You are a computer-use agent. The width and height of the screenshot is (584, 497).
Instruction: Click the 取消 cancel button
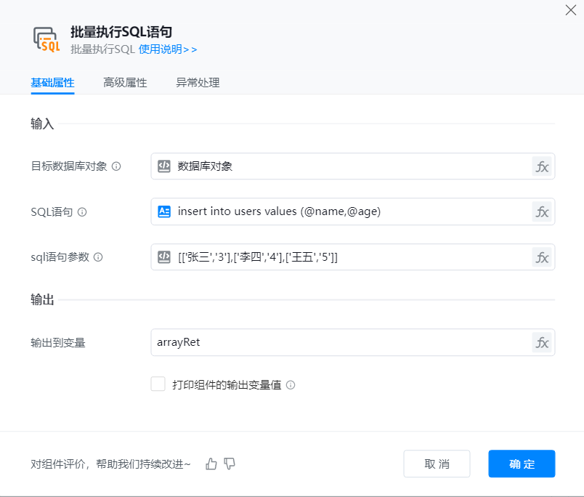pos(437,464)
